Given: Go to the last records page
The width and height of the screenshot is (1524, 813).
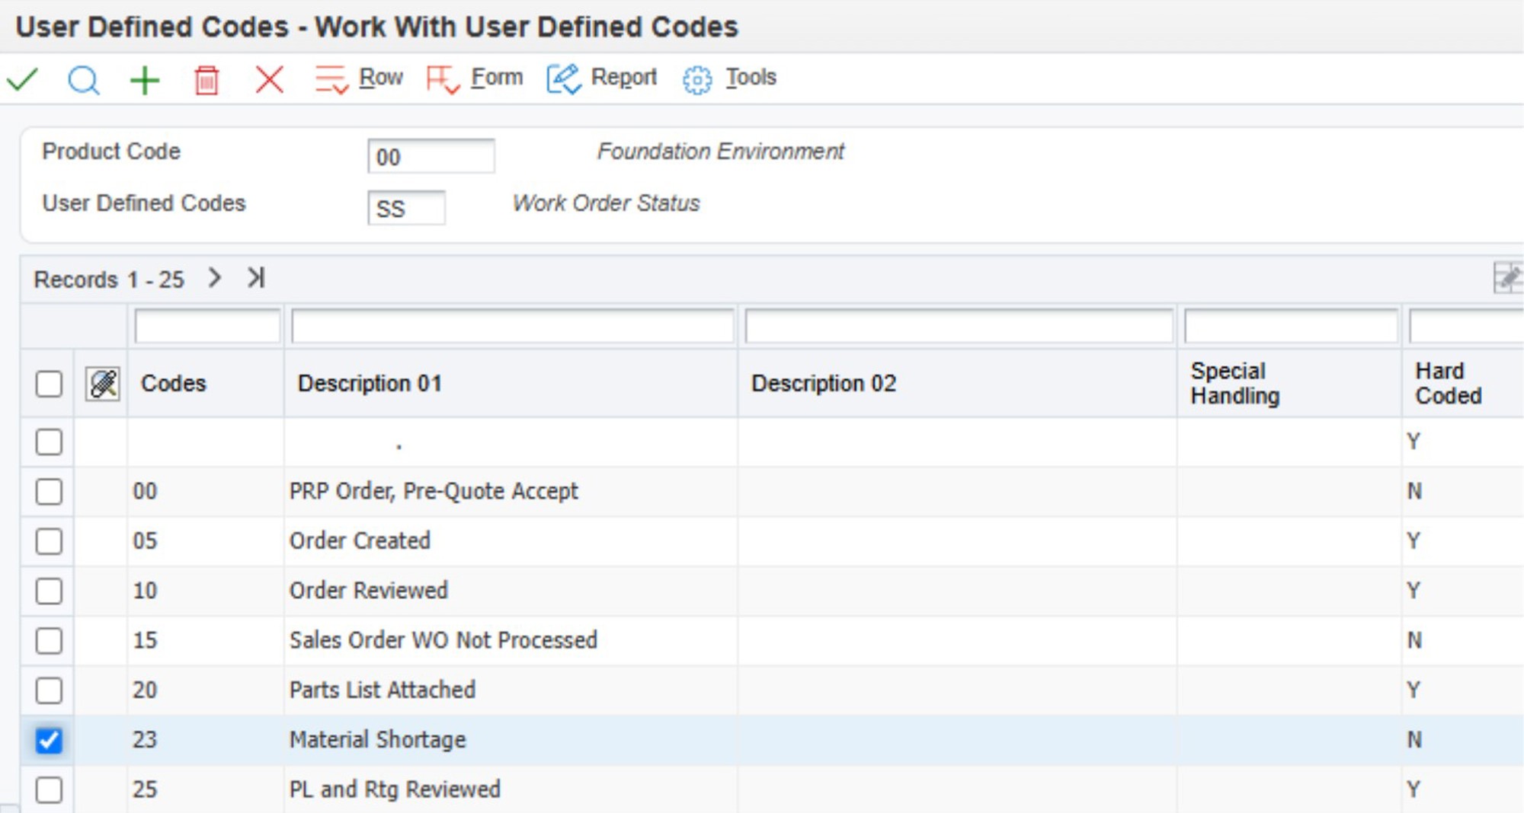Looking at the screenshot, I should 256,278.
